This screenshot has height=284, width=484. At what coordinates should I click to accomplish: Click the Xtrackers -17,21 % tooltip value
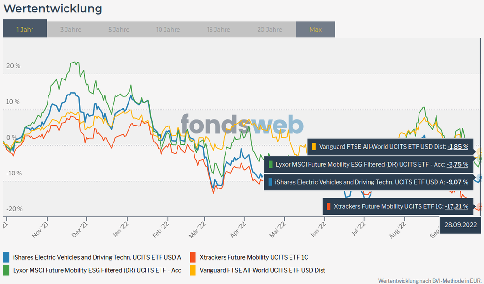[456, 206]
